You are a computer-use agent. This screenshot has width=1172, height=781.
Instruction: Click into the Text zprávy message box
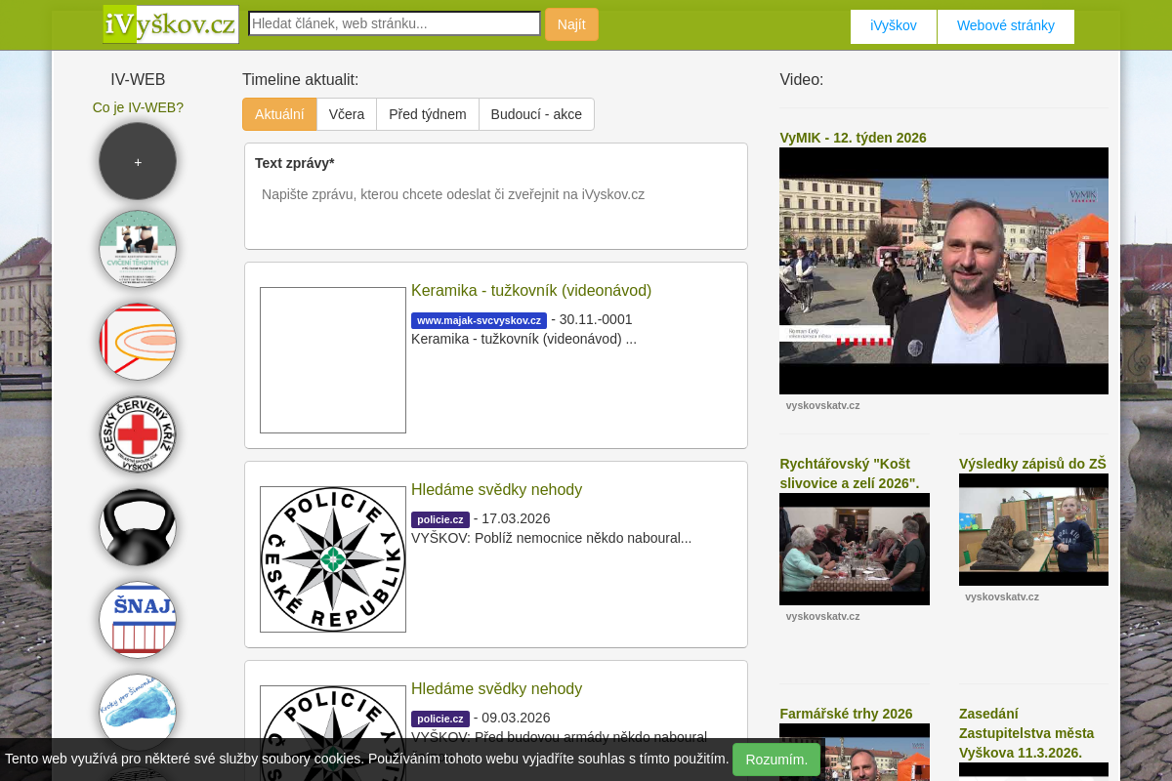(496, 210)
